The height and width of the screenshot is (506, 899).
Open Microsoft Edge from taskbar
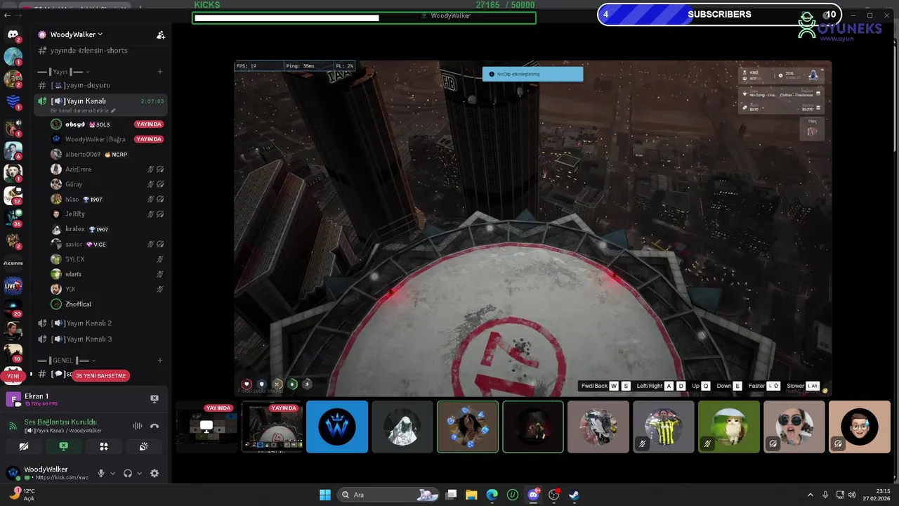coord(492,495)
